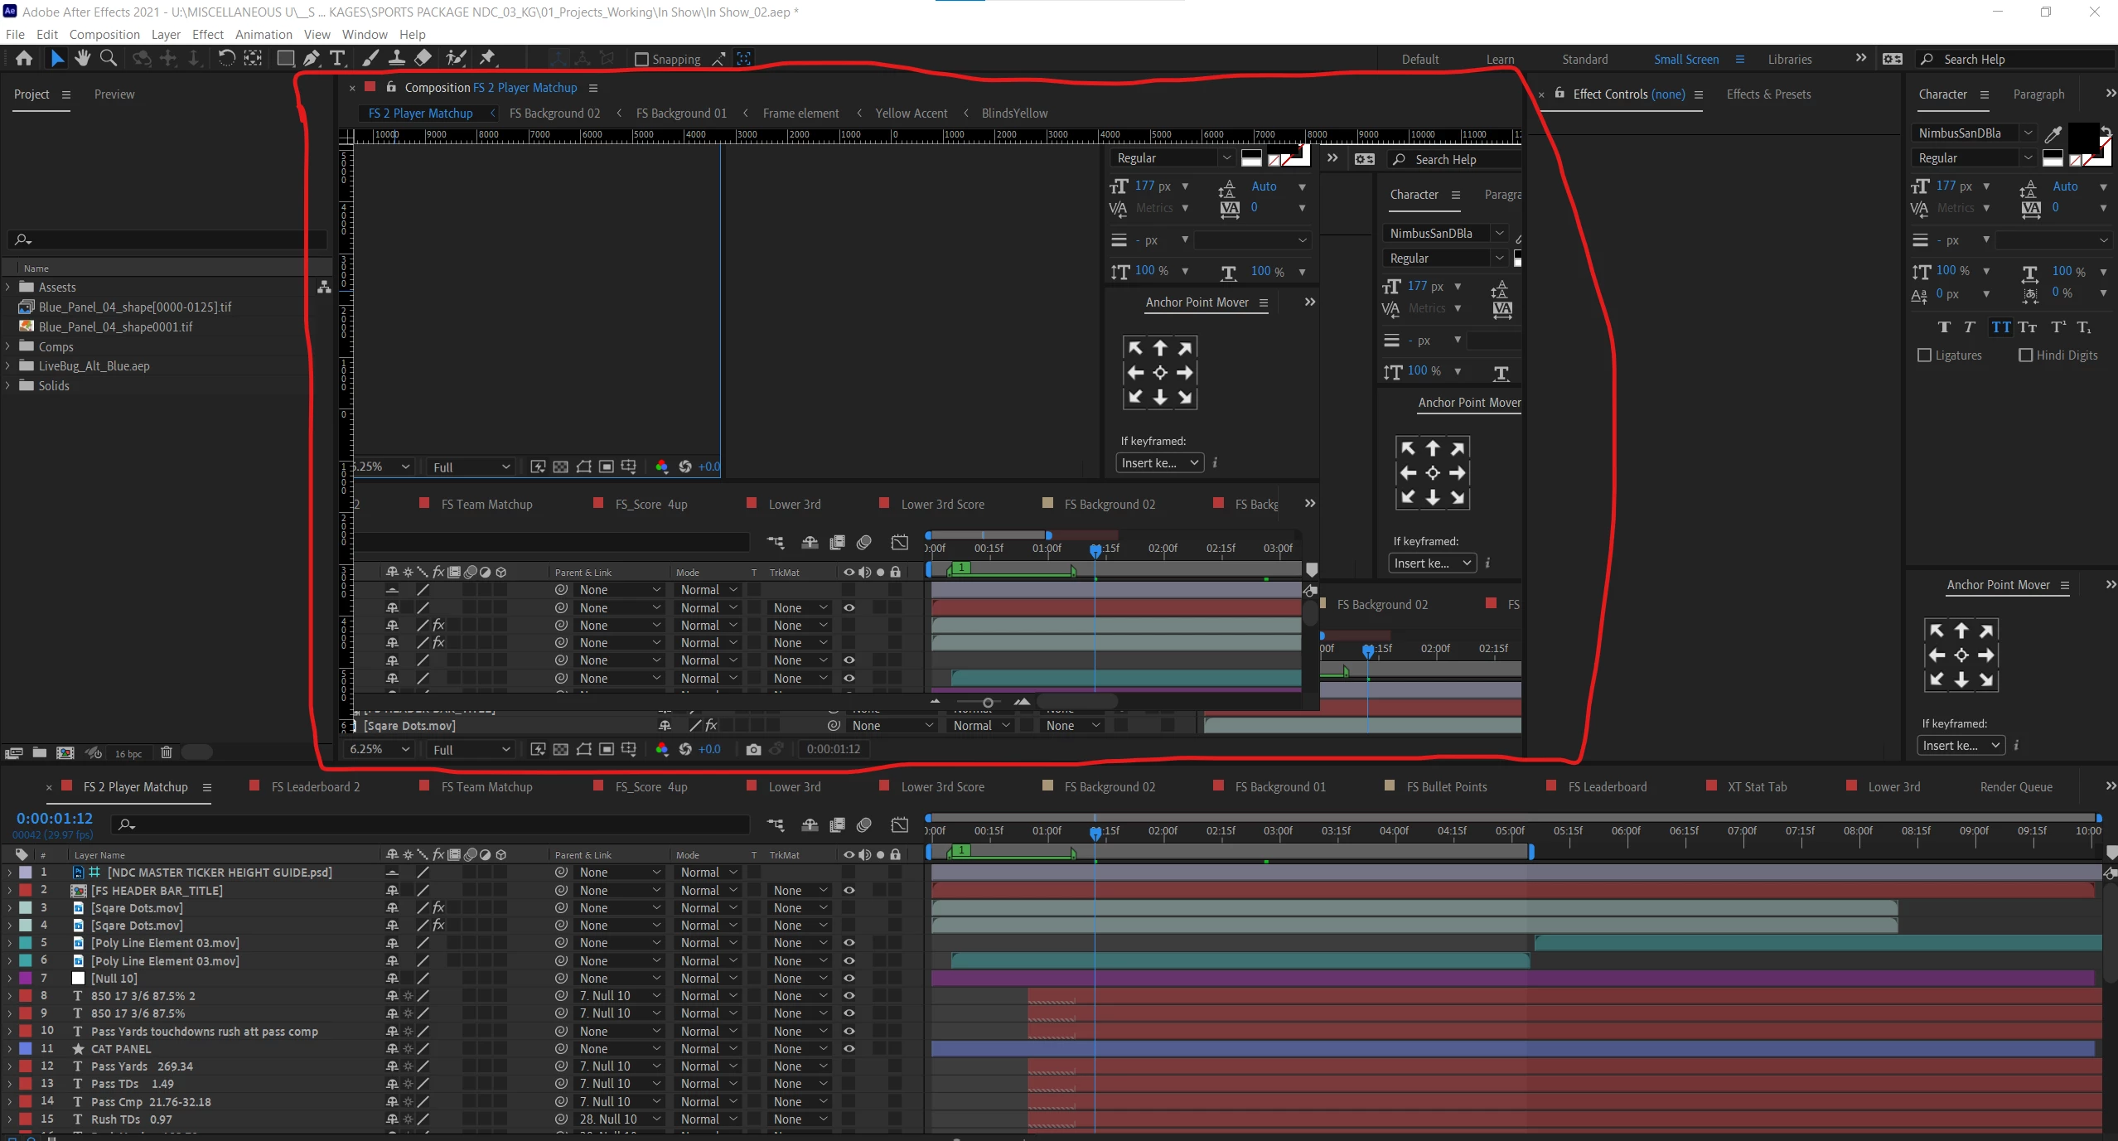Screen dimensions: 2118x1141
Task: Switch to the FS Leaderboard 2 timeline tab
Action: [315, 787]
